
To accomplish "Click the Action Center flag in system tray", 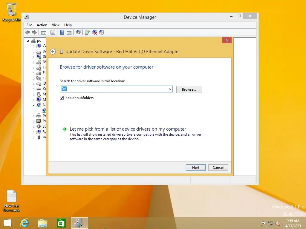I will 263,223.
